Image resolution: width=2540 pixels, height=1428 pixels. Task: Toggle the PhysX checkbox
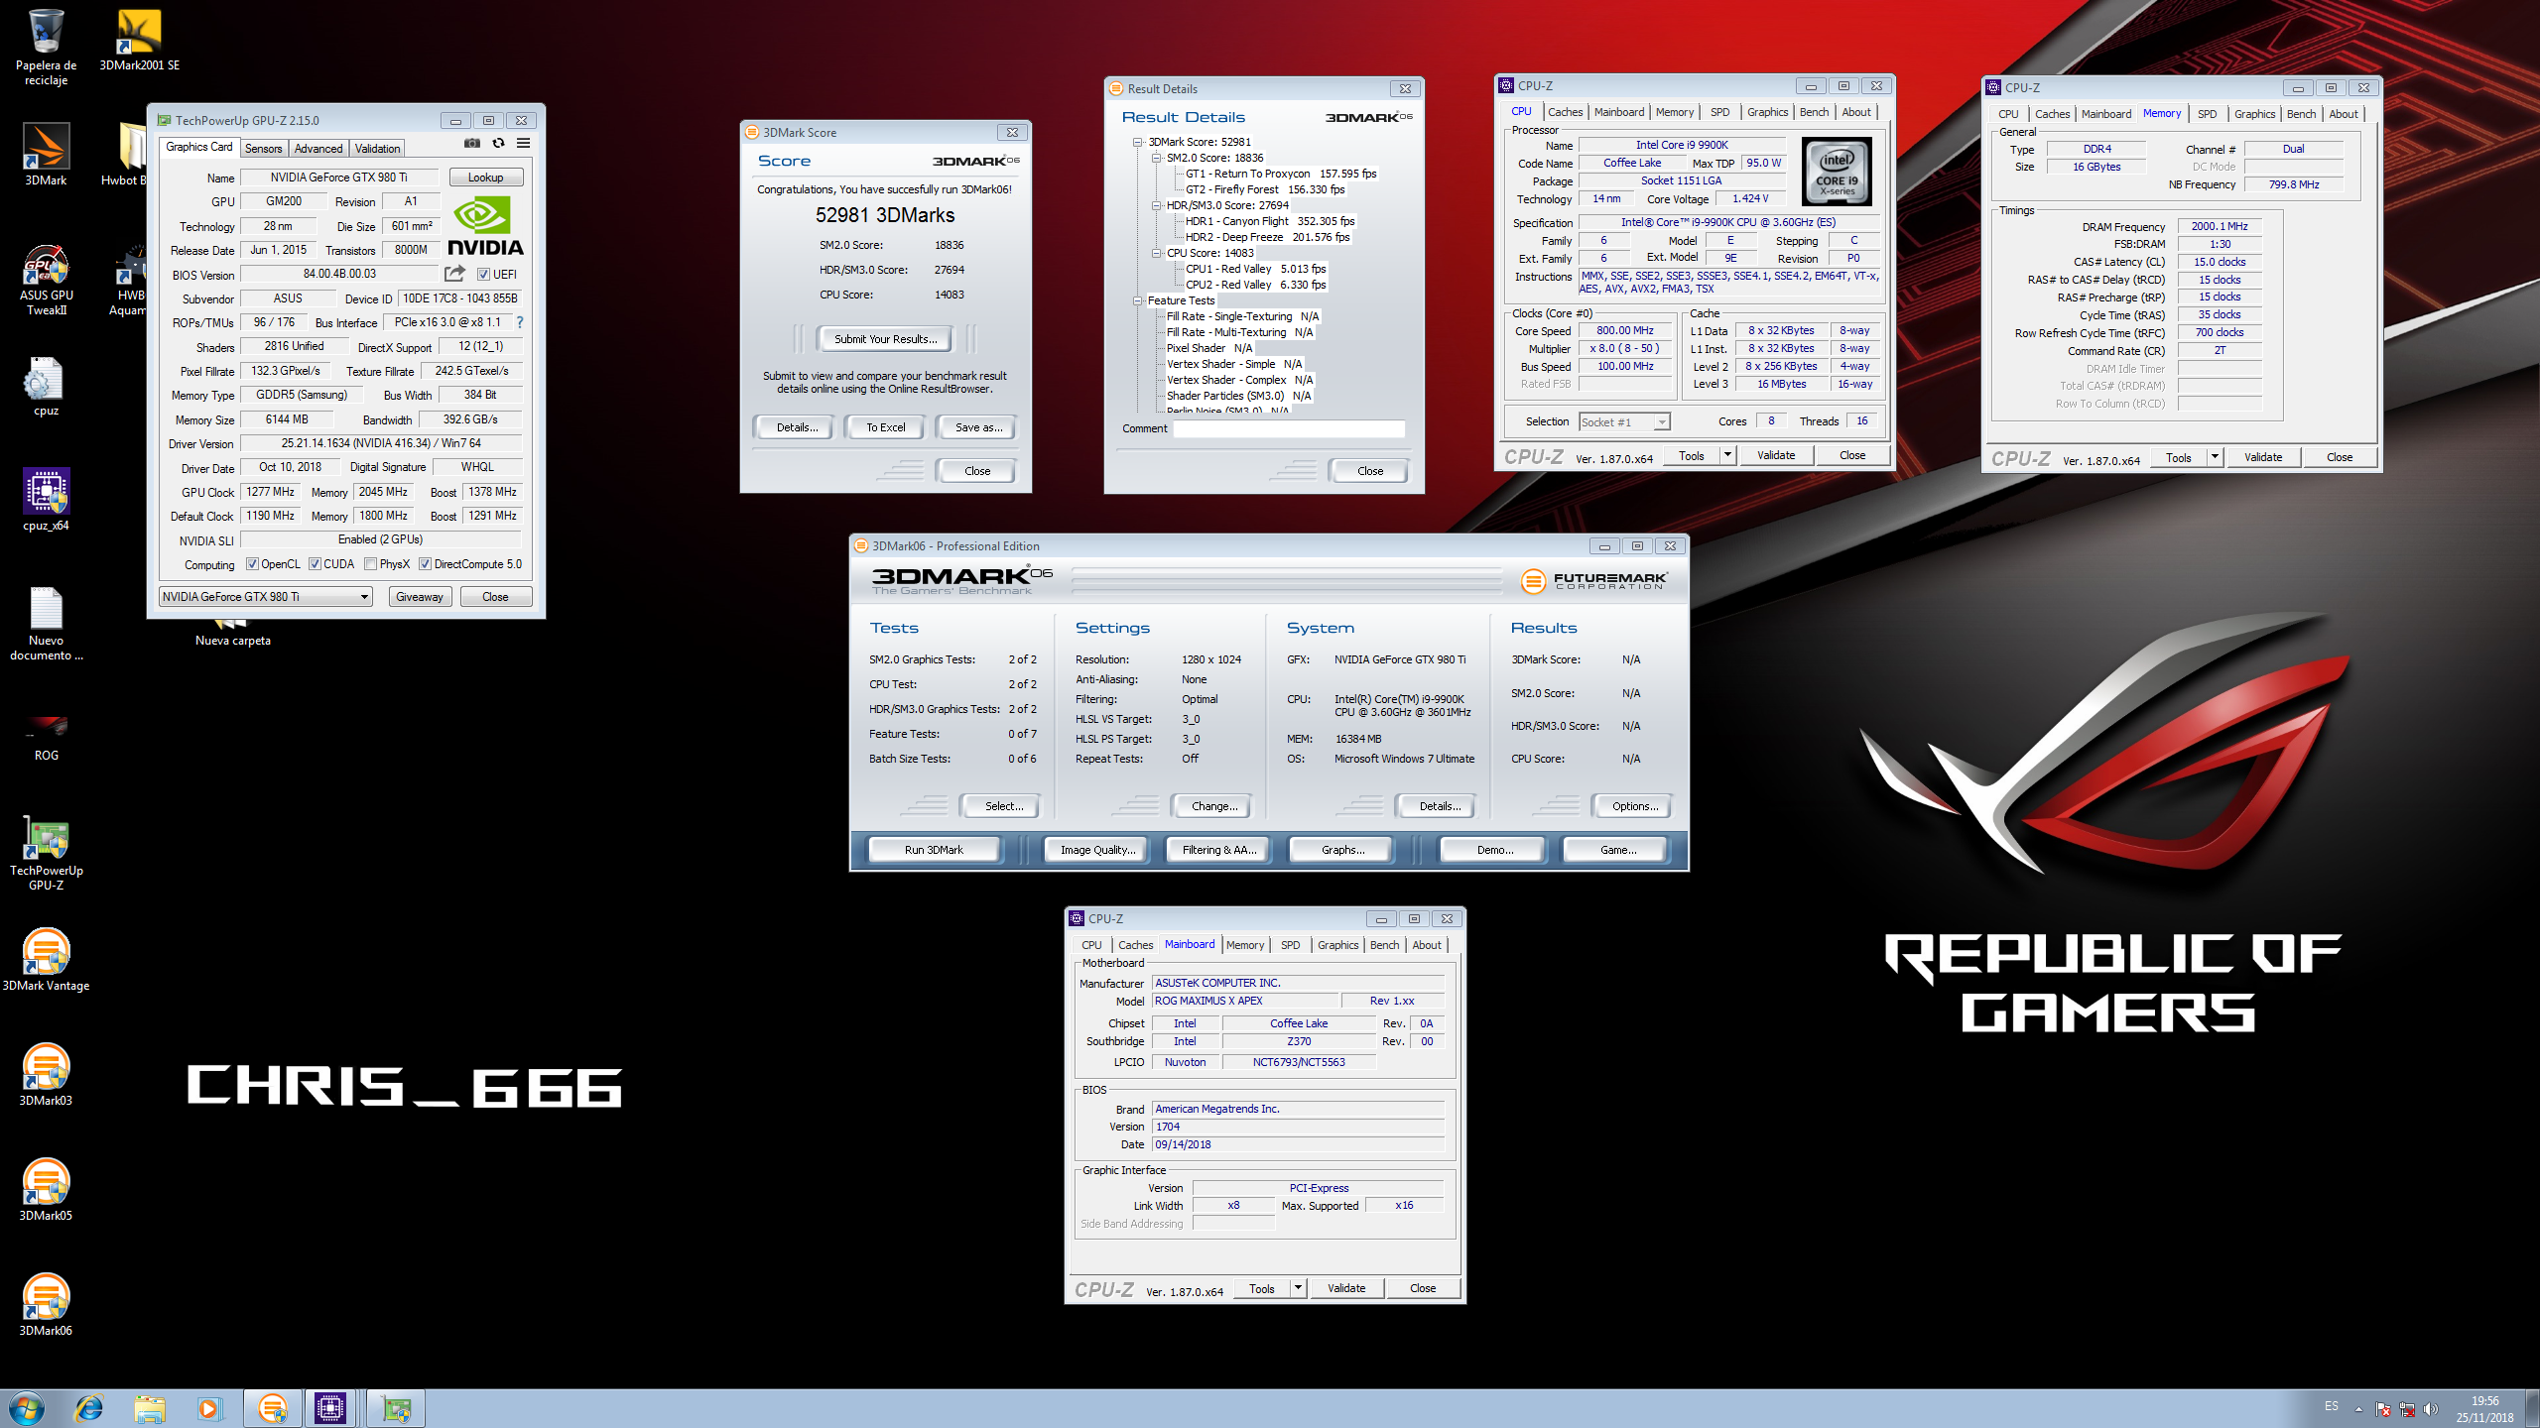370,564
